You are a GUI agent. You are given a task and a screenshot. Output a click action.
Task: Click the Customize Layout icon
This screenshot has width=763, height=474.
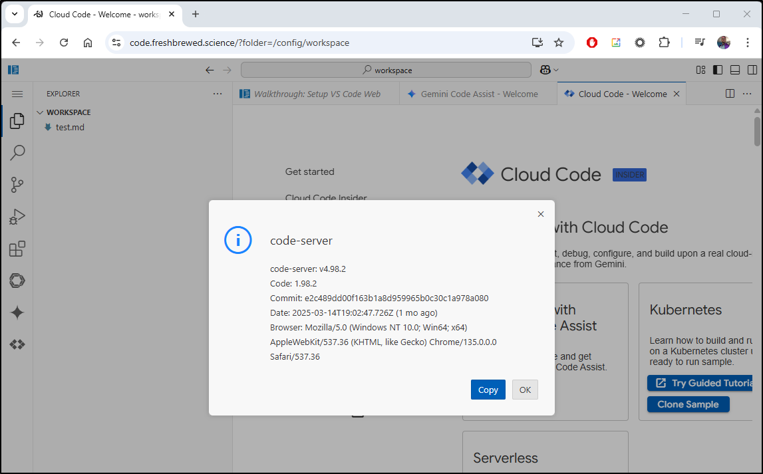tap(700, 70)
